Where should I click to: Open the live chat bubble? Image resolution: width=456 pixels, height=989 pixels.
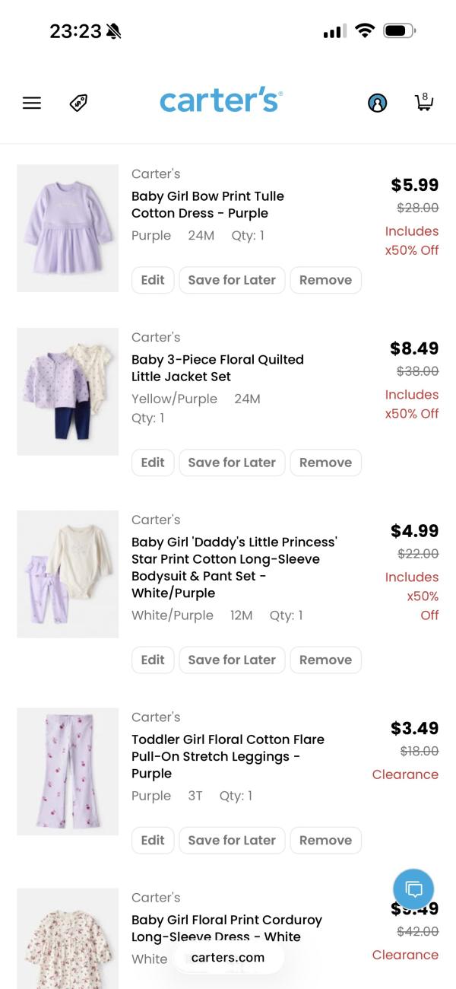413,889
